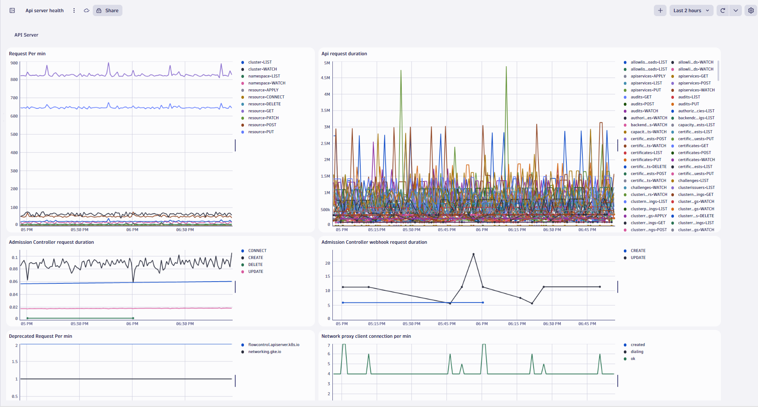Open the Last 2 hours timeframe selector
Image resolution: width=758 pixels, height=407 pixels.
click(x=691, y=10)
